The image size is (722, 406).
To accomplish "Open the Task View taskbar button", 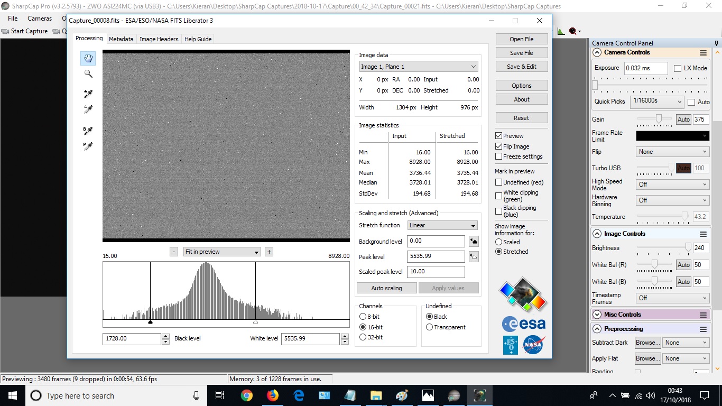I will click(x=220, y=395).
